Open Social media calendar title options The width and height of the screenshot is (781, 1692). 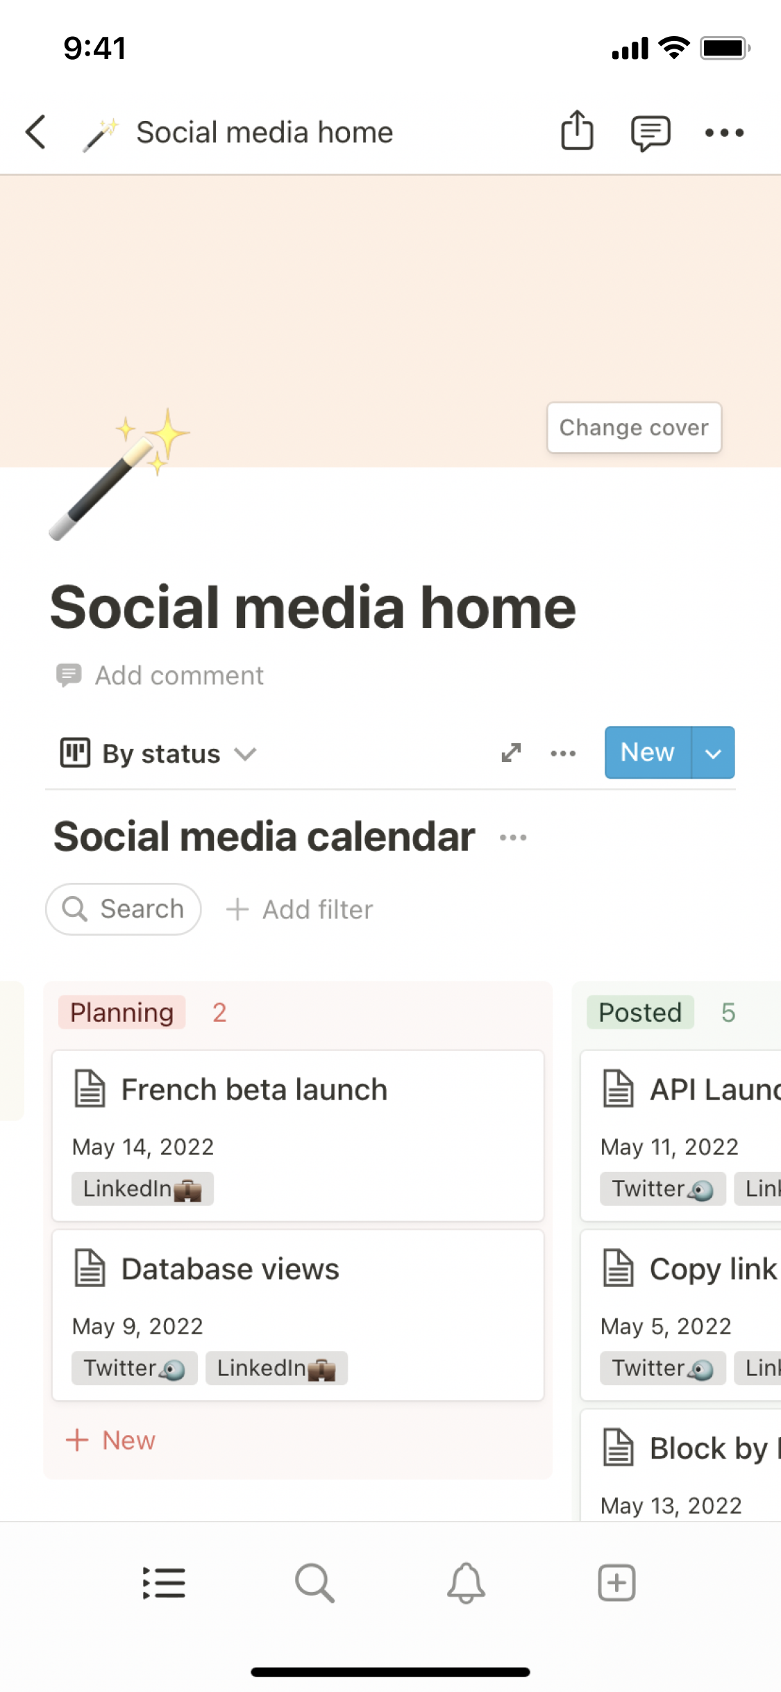pos(513,838)
